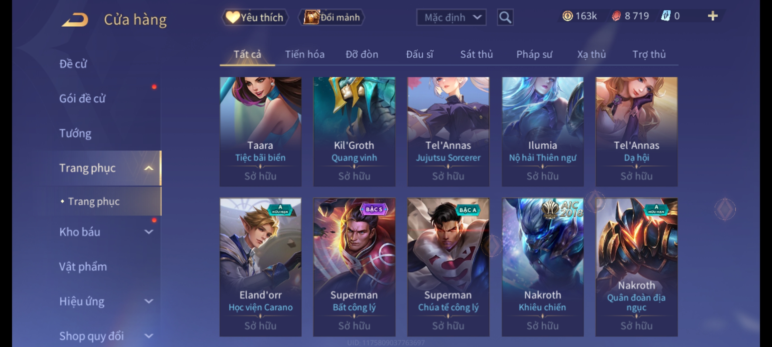The width and height of the screenshot is (772, 347).
Task: Select the Taara Tiệc bãi biển skin card
Action: [x=260, y=132]
